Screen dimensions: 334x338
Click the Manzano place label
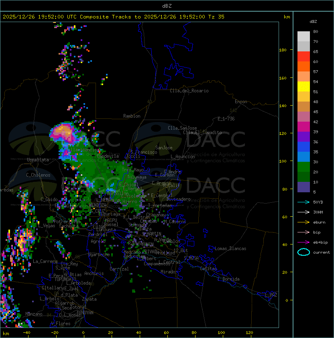34,314
